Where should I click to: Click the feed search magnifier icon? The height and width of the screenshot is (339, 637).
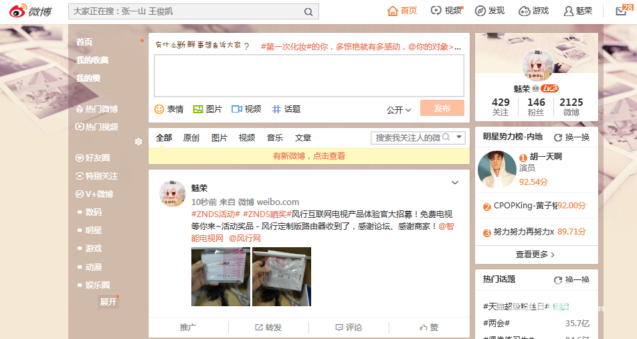pos(446,137)
